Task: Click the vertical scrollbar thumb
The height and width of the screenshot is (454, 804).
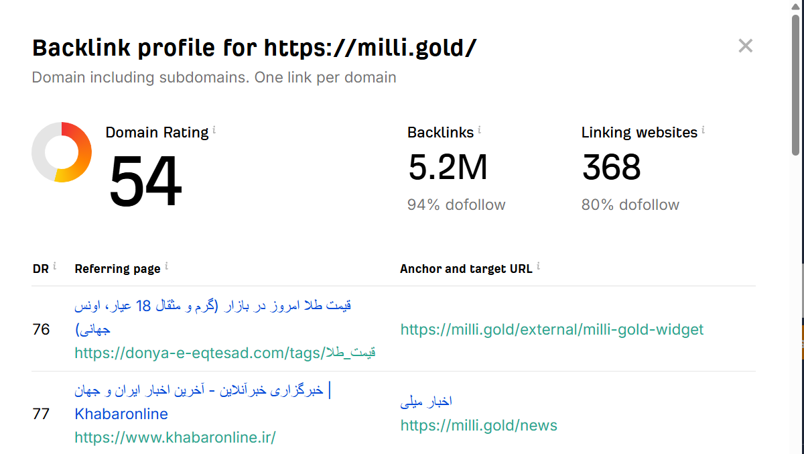Action: pos(795,84)
